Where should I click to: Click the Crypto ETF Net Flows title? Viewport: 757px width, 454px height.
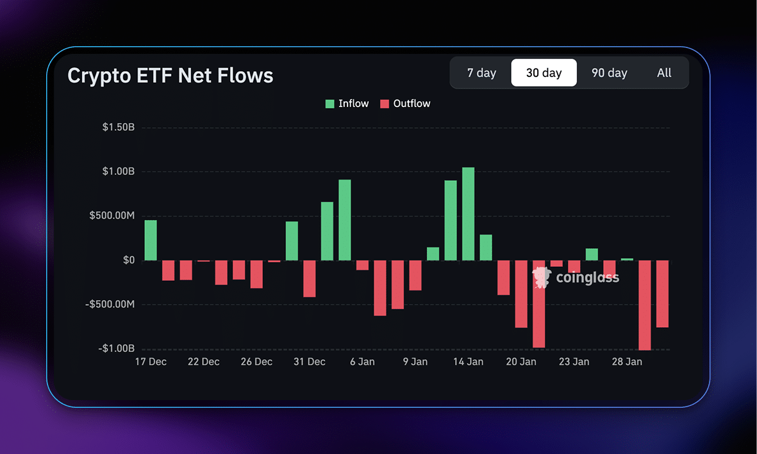(170, 75)
